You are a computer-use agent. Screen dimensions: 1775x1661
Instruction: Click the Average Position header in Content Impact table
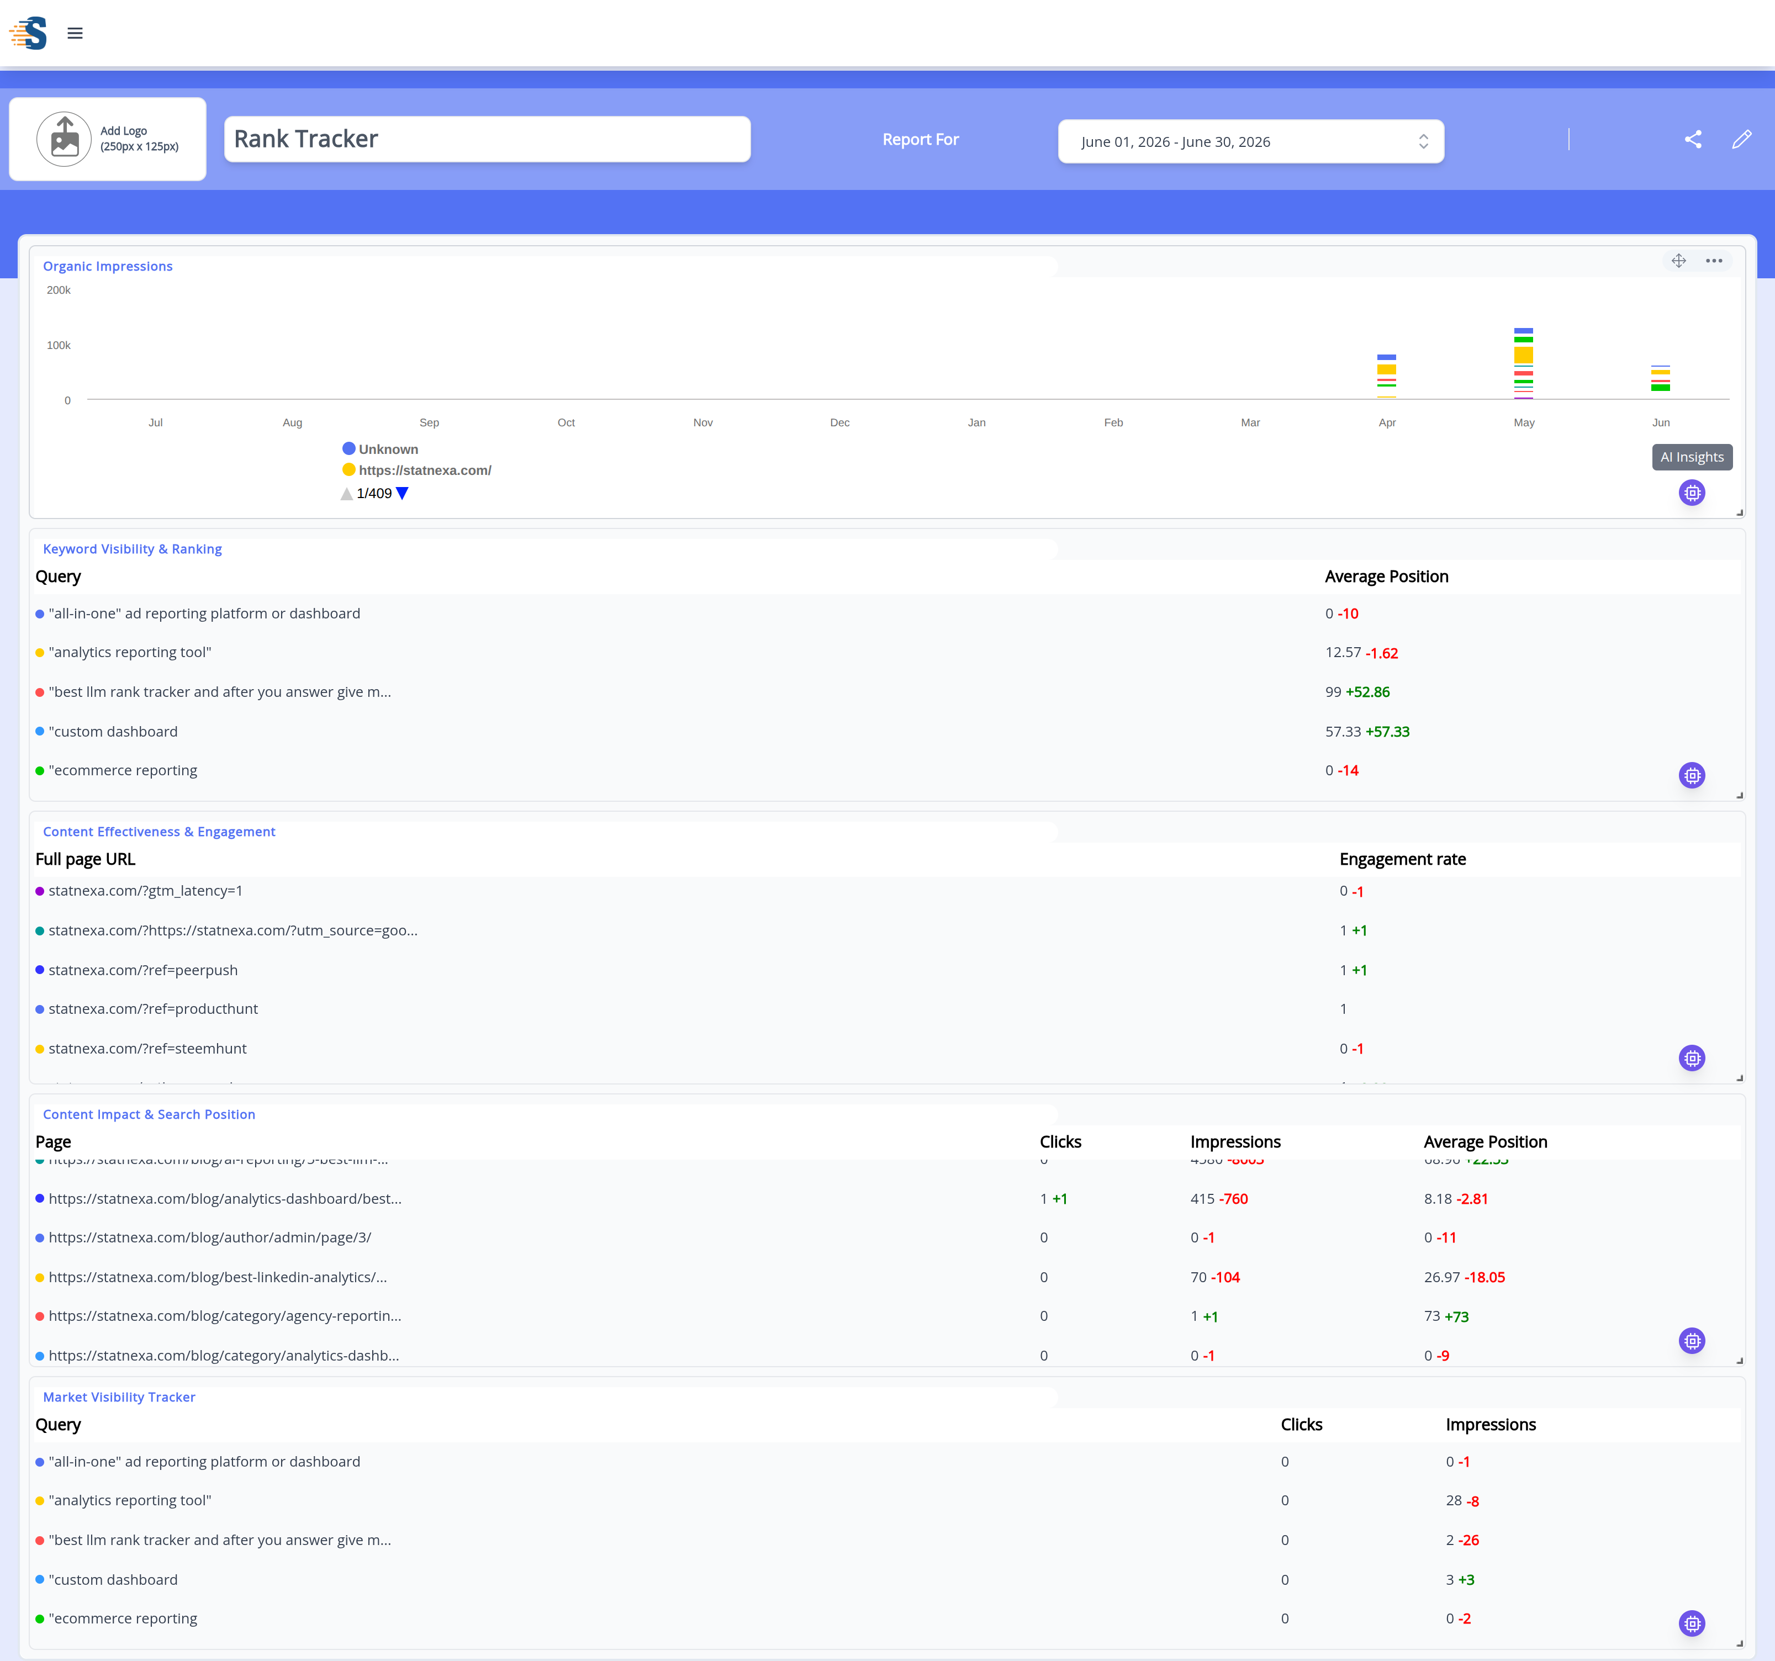1486,1141
